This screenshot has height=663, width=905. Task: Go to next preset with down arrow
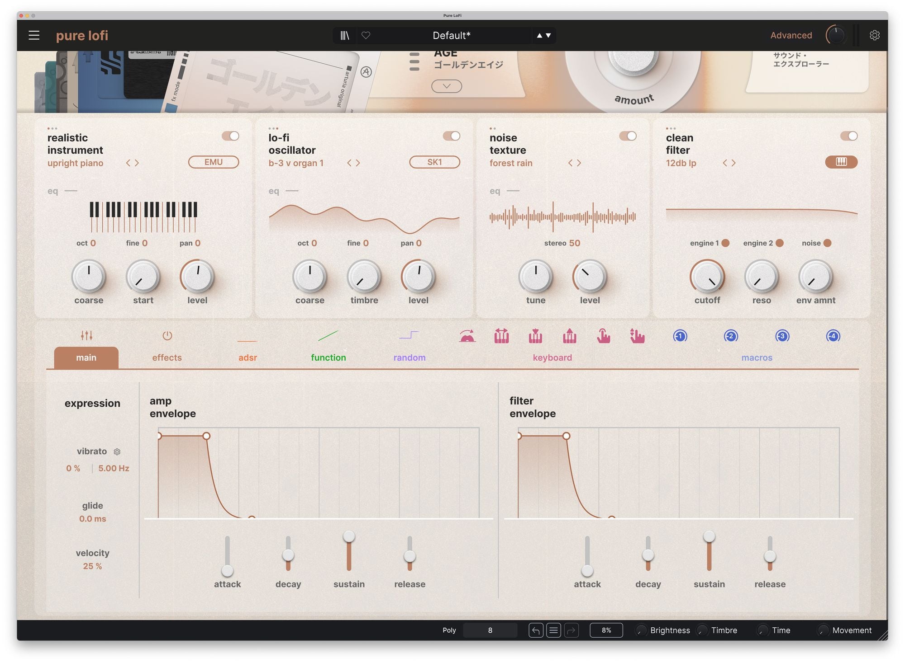tap(548, 35)
